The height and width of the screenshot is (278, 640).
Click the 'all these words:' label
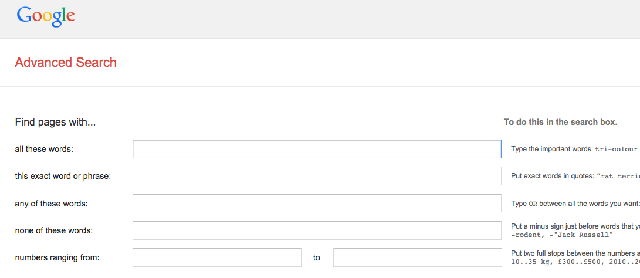click(x=44, y=149)
